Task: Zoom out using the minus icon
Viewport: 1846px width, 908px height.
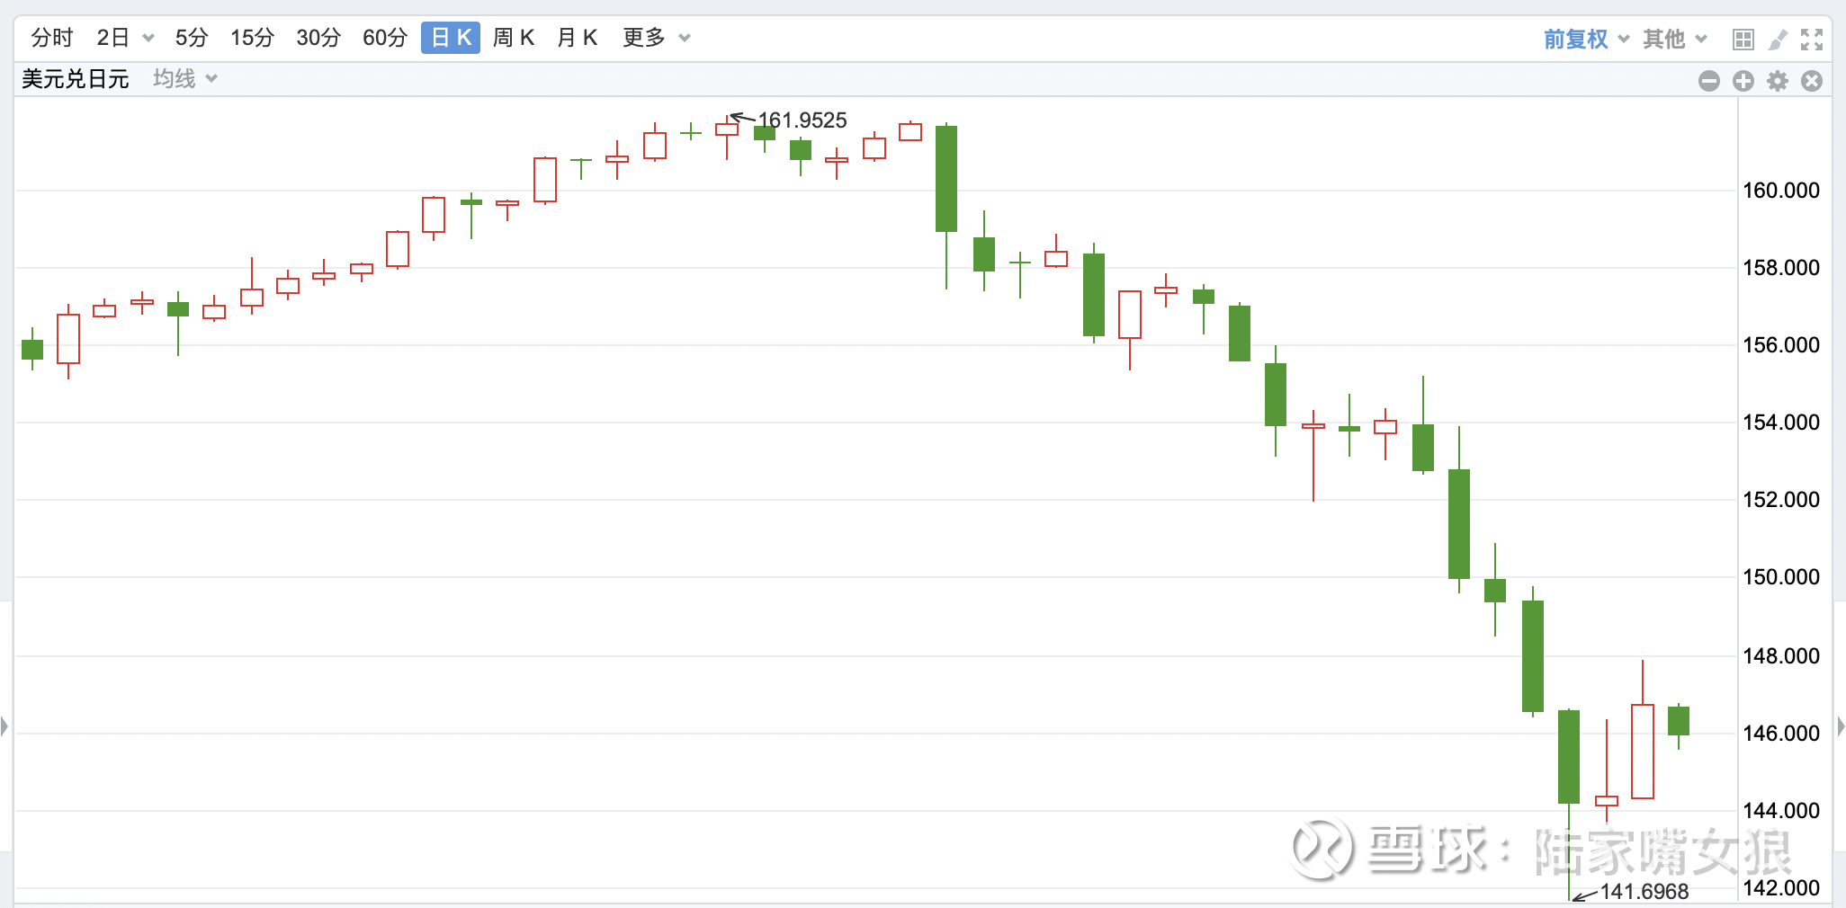Action: pyautogui.click(x=1708, y=81)
